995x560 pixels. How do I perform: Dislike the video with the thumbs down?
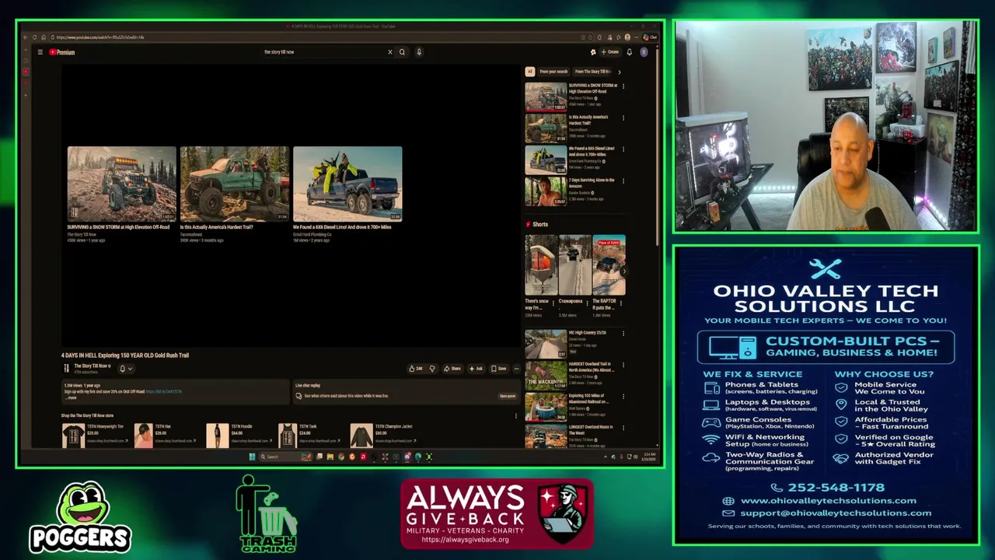pyautogui.click(x=432, y=369)
